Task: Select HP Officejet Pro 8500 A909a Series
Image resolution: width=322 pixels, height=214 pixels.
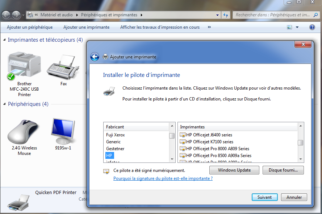Action: [x=216, y=155]
